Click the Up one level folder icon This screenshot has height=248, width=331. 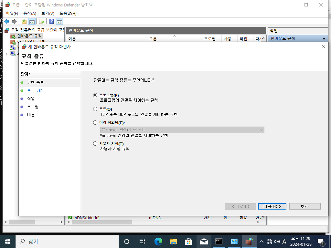tap(24, 21)
